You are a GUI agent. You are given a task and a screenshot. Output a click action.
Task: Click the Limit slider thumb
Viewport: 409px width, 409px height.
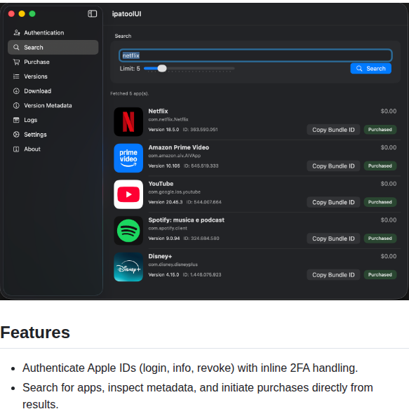coord(162,68)
